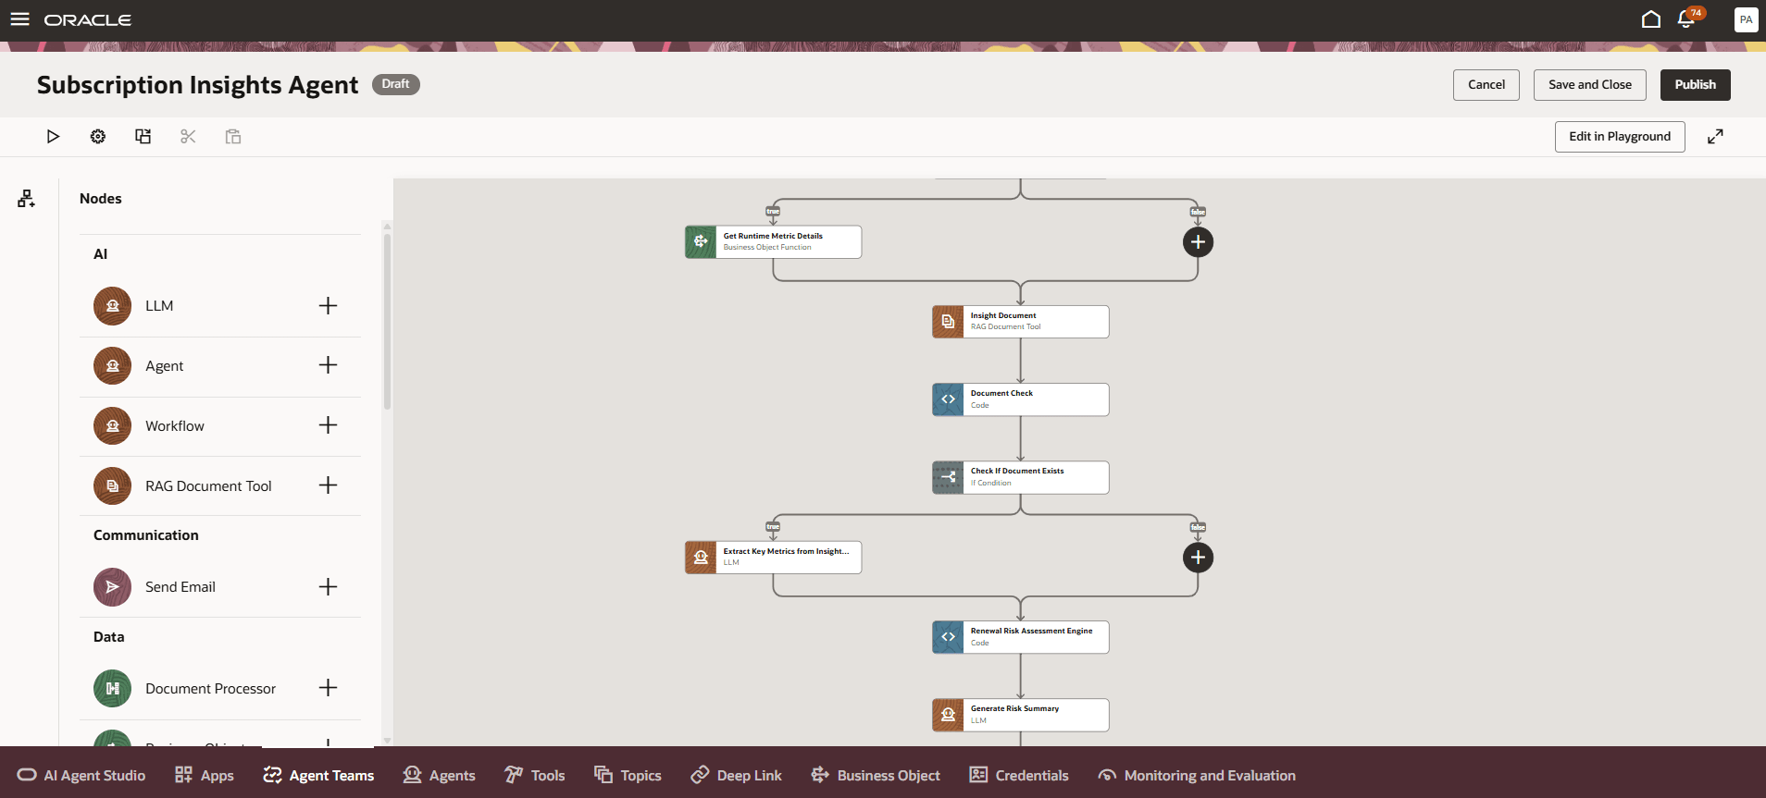Select the Insight Document node

(x=1020, y=322)
